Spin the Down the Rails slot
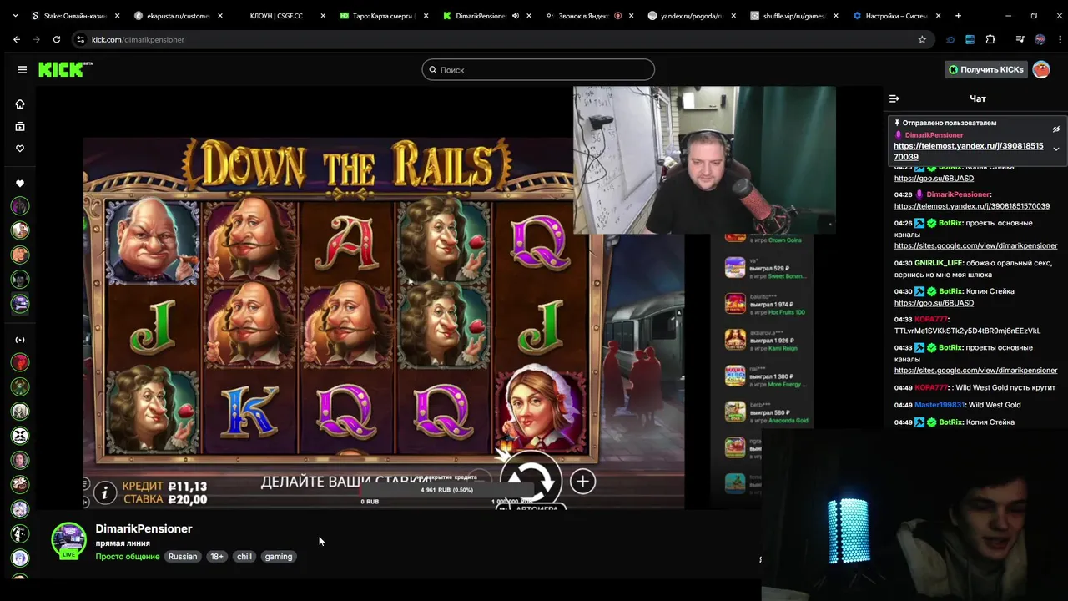This screenshot has width=1068, height=601. pyautogui.click(x=531, y=480)
